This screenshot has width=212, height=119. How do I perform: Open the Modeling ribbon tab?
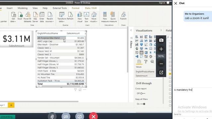pos(23,8)
